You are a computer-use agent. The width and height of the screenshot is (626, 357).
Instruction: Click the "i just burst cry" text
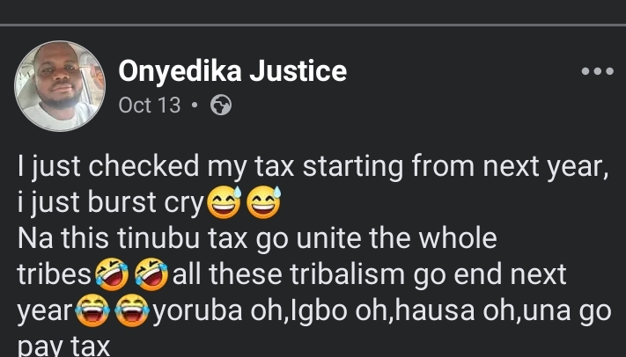click(x=109, y=204)
